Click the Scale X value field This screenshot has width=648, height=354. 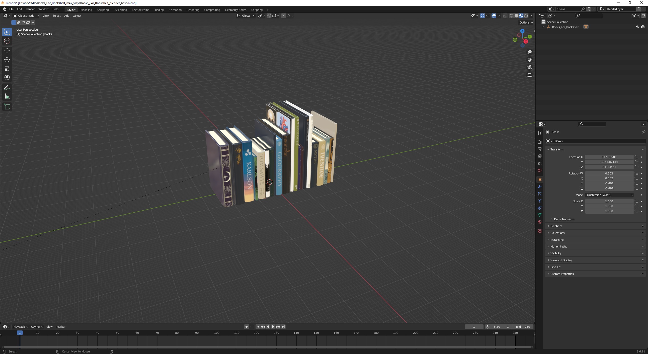(609, 201)
